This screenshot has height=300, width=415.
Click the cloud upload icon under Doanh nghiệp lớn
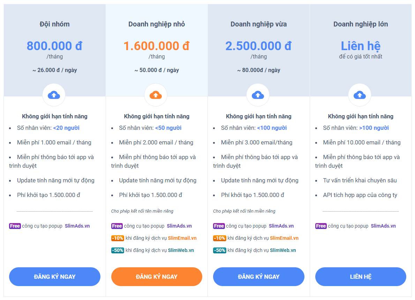(360, 95)
